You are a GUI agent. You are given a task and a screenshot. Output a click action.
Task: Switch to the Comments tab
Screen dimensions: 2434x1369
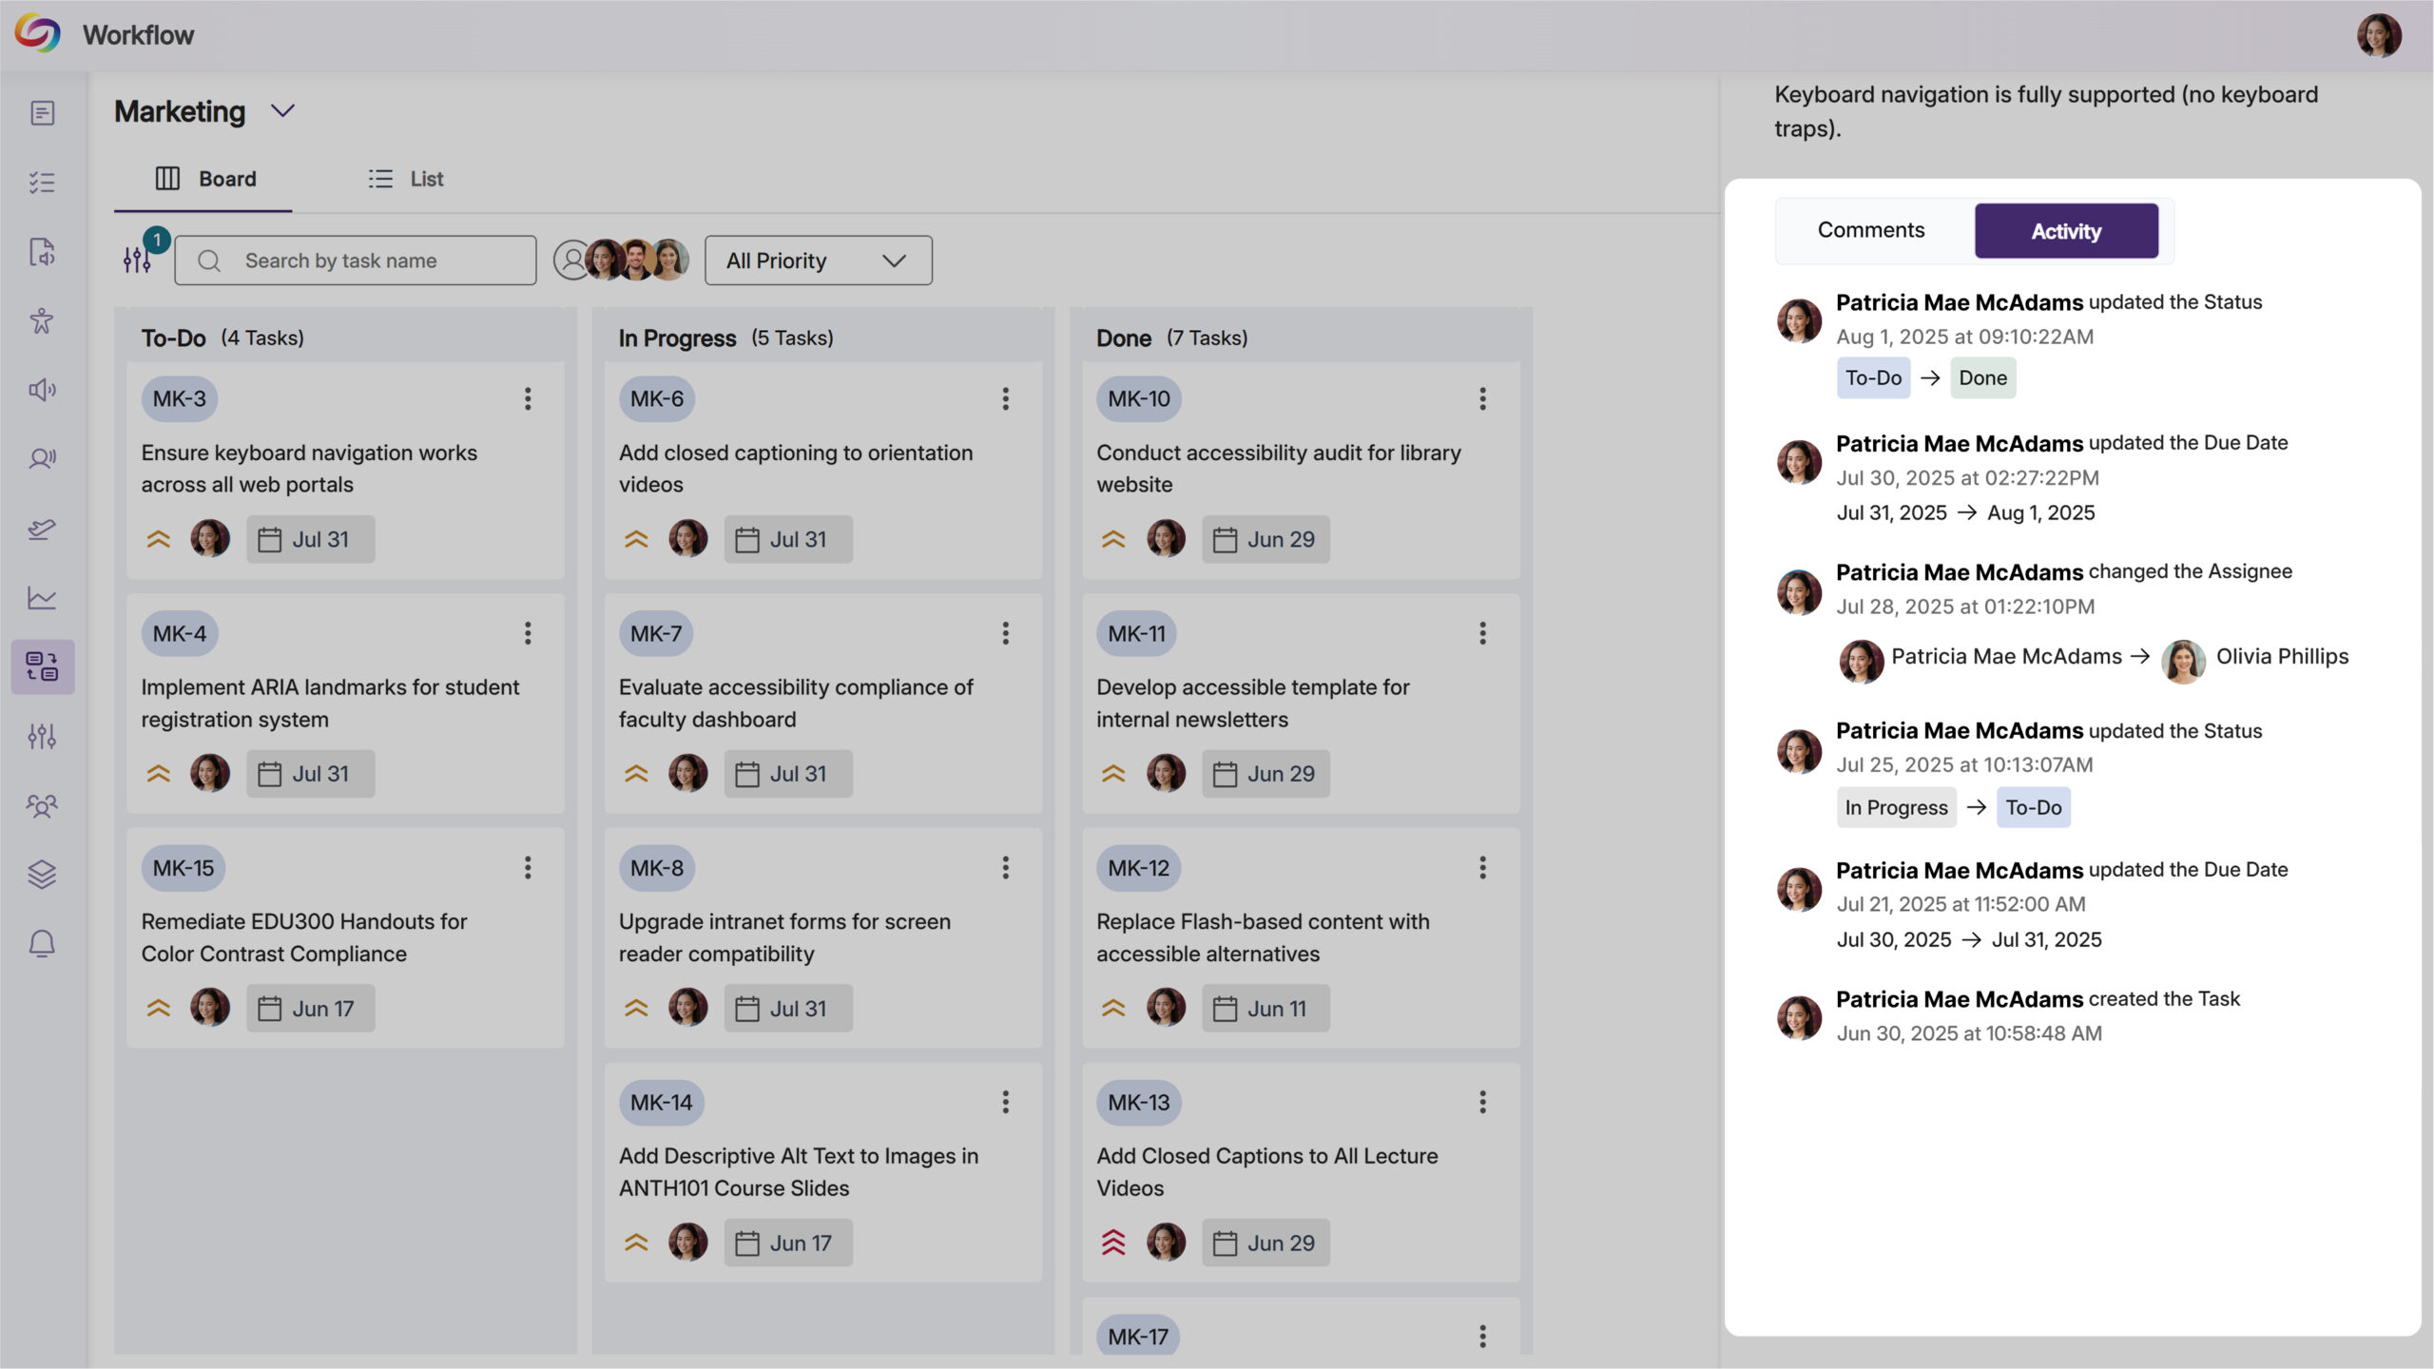[1870, 230]
